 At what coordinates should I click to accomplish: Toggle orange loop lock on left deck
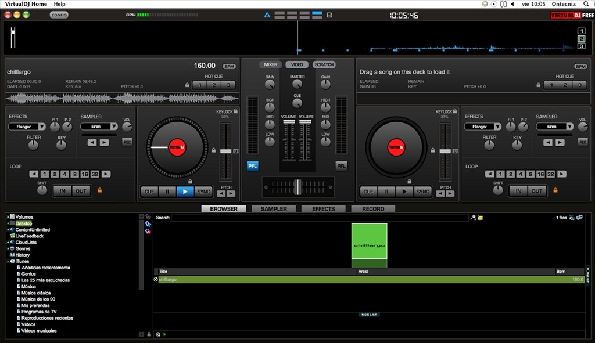point(100,190)
